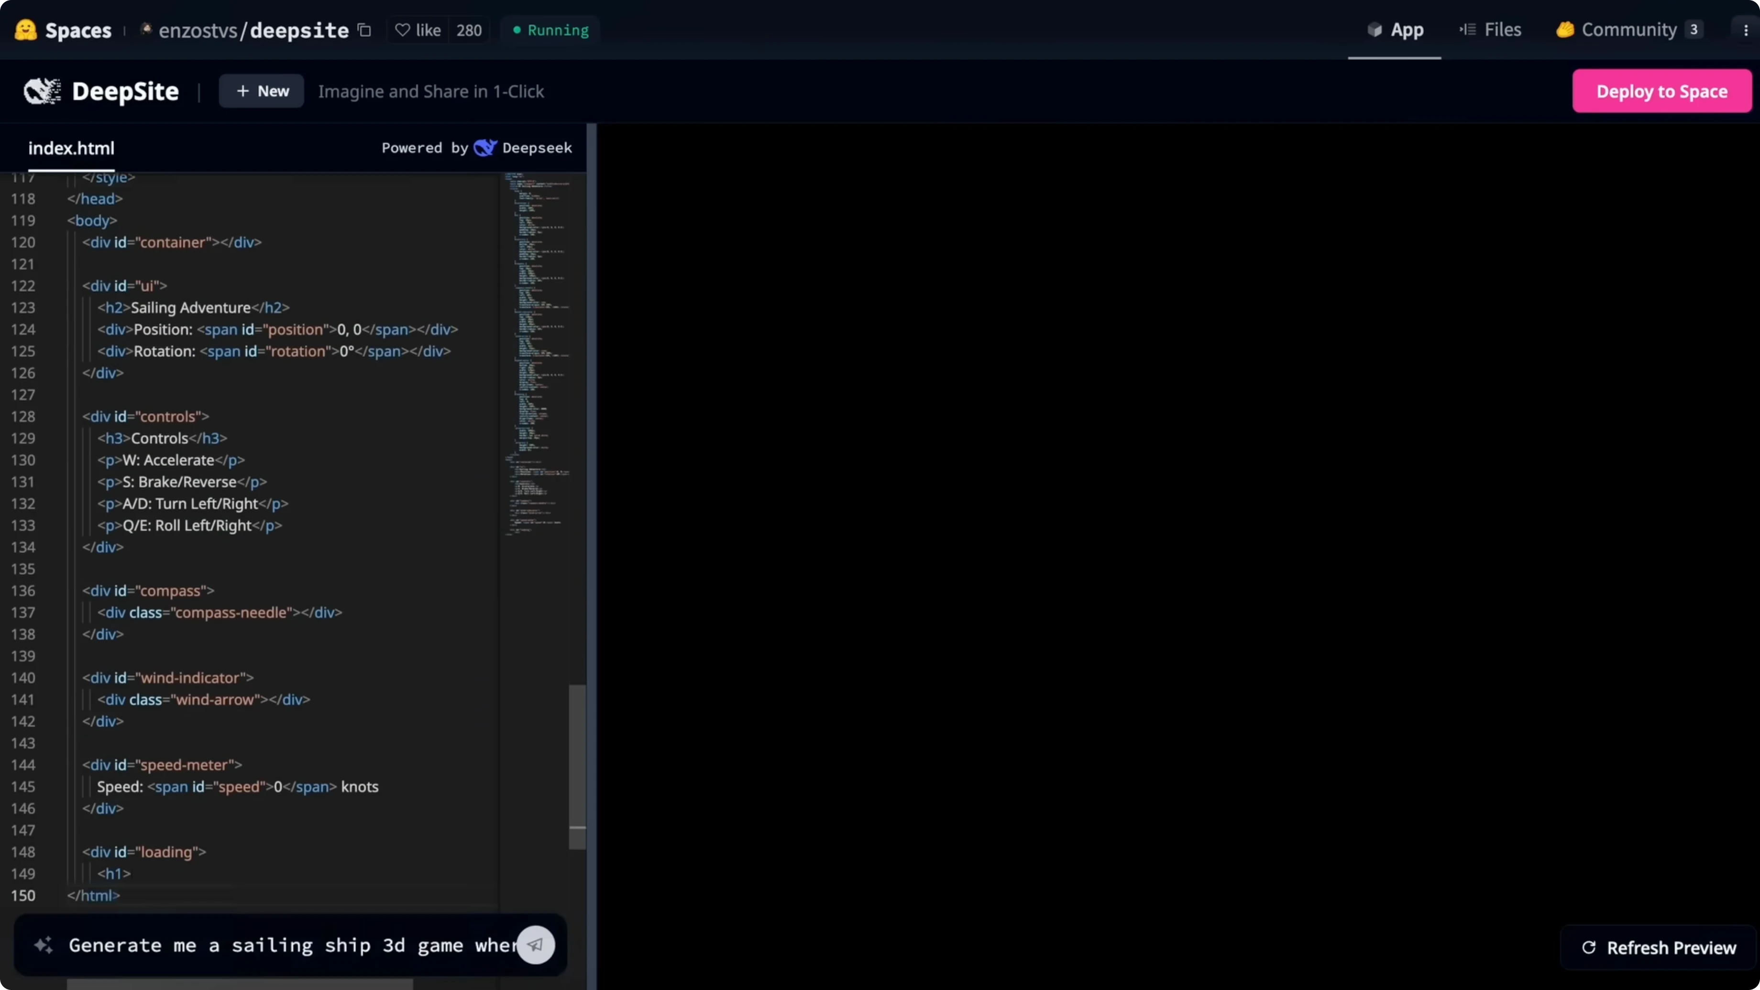Click the sparkle icon in the prompt bar
1760x990 pixels.
[x=43, y=945]
